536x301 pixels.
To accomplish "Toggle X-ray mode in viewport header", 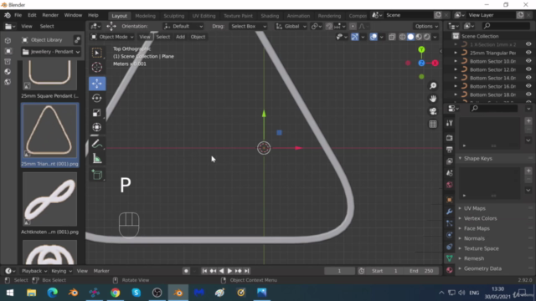I will [392, 37].
